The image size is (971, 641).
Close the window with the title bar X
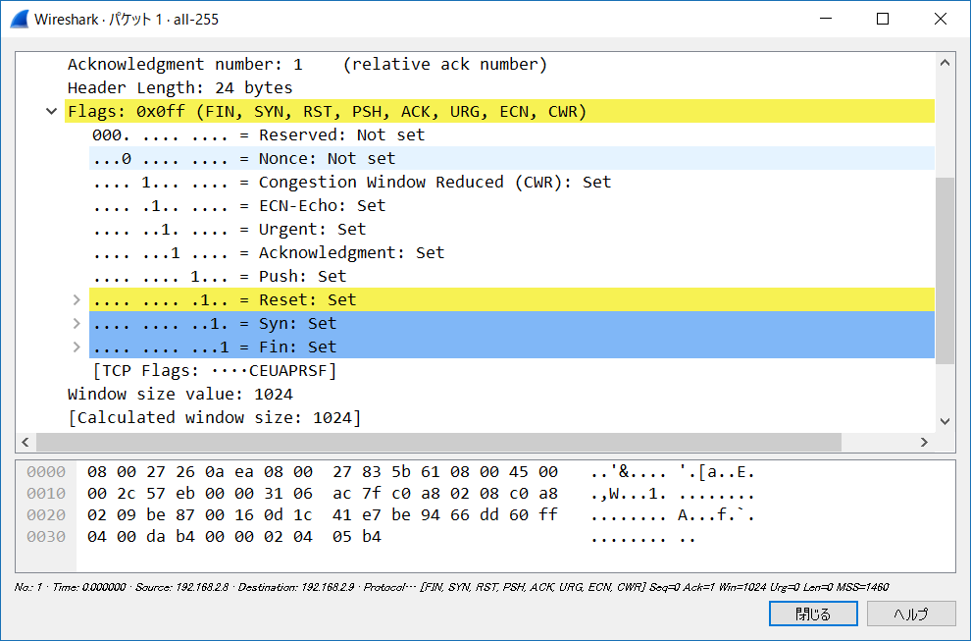(x=940, y=19)
